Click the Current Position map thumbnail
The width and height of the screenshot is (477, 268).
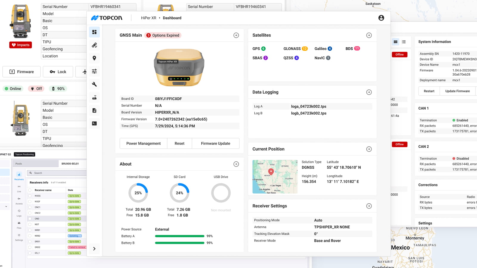[x=275, y=177]
